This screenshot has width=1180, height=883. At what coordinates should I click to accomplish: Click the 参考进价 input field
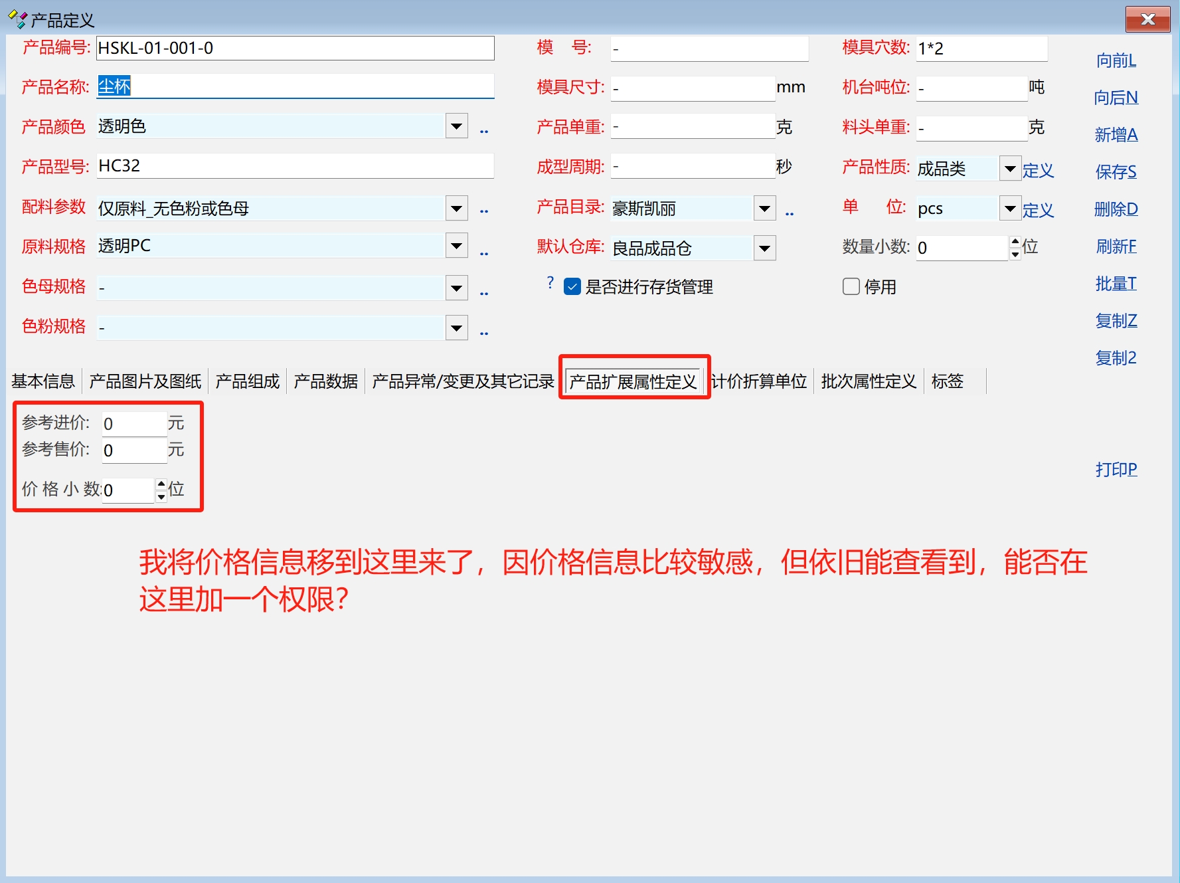(133, 424)
